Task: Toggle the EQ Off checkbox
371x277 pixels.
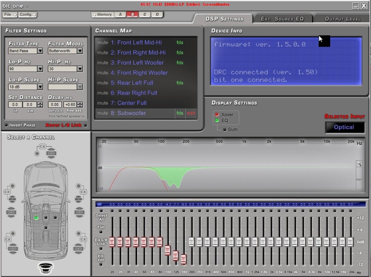Action: (101, 264)
